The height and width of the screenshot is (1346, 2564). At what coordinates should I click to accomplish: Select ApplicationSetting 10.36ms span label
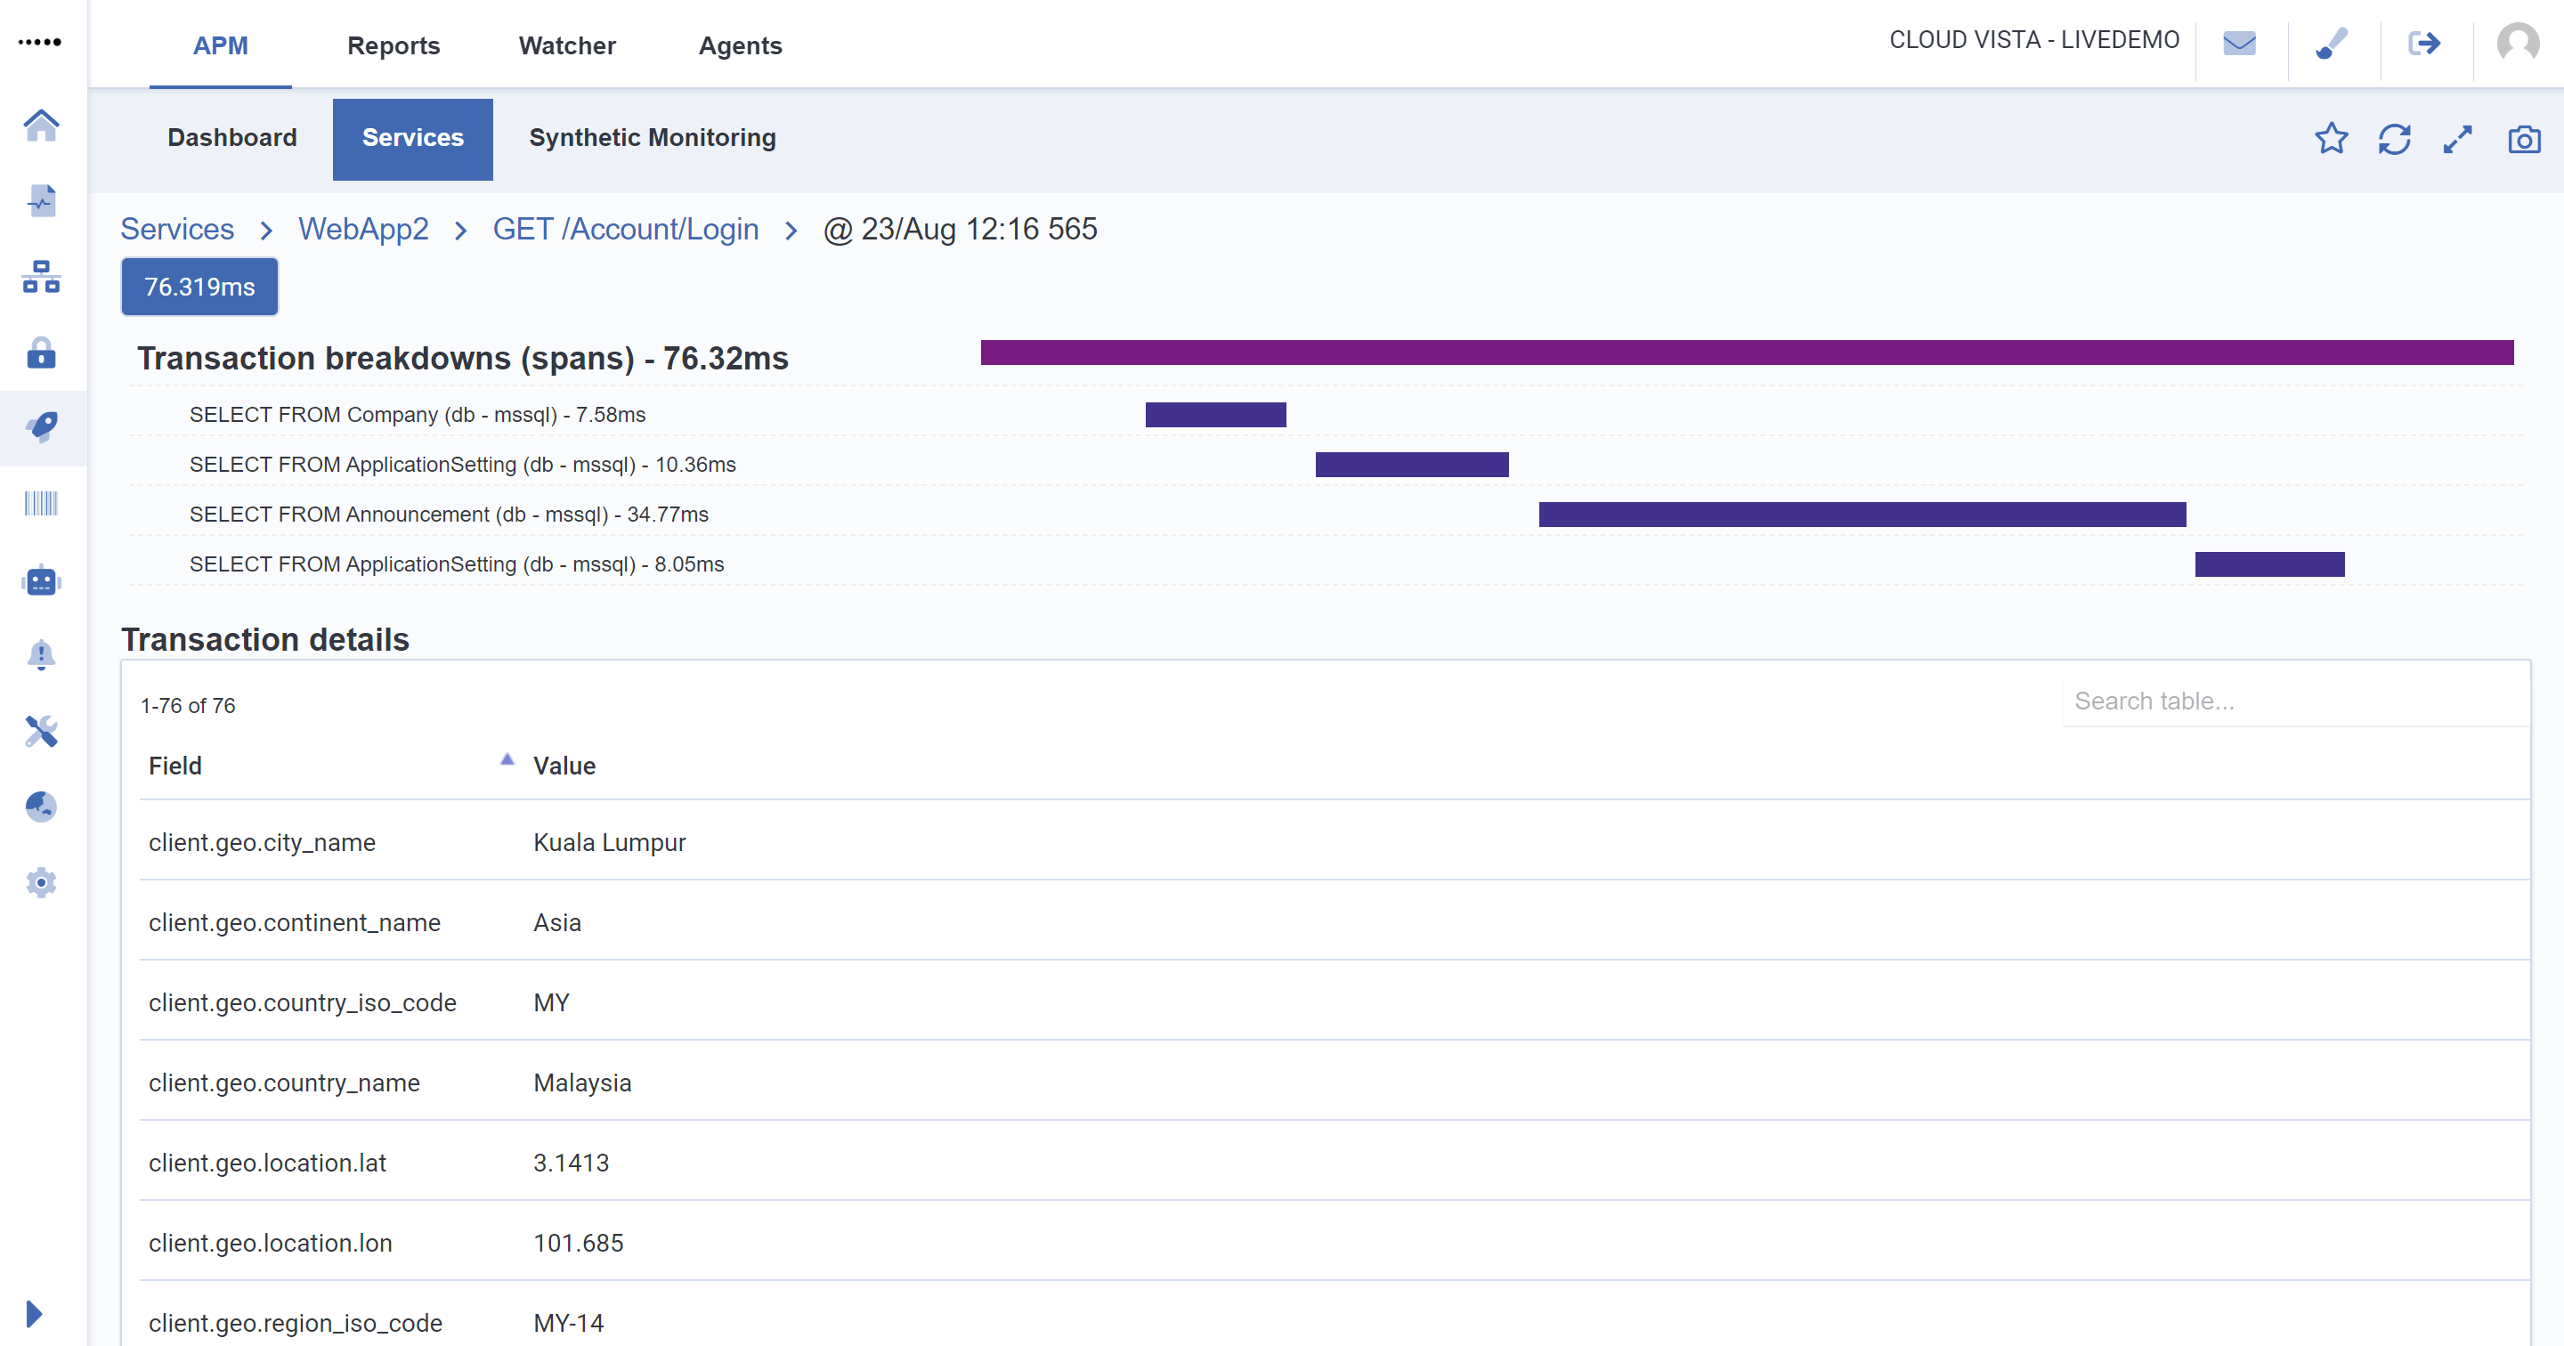(x=463, y=464)
